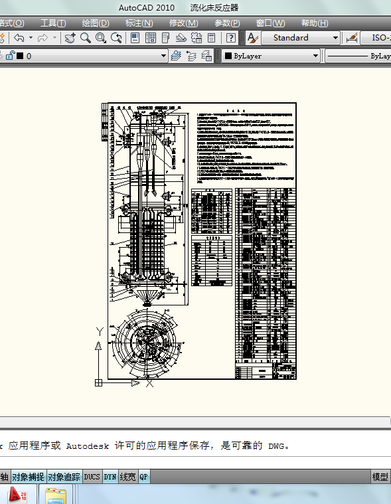Screen dimensions: 391x504
Task: Click the Zoom Previous icon
Action: click(116, 38)
